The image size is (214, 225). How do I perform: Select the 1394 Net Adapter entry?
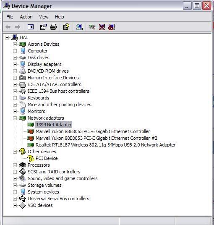[x=54, y=125]
